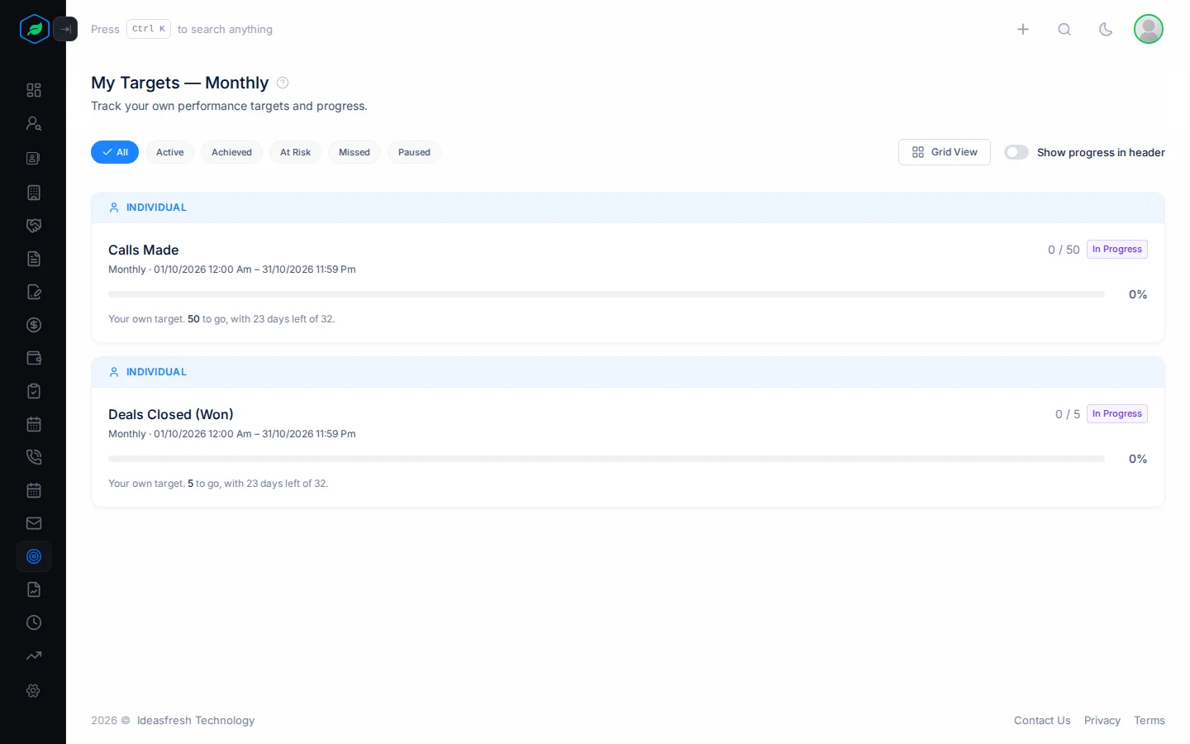1190x744 pixels.
Task: Open the Deals Closed (Won) target title
Action: click(171, 414)
